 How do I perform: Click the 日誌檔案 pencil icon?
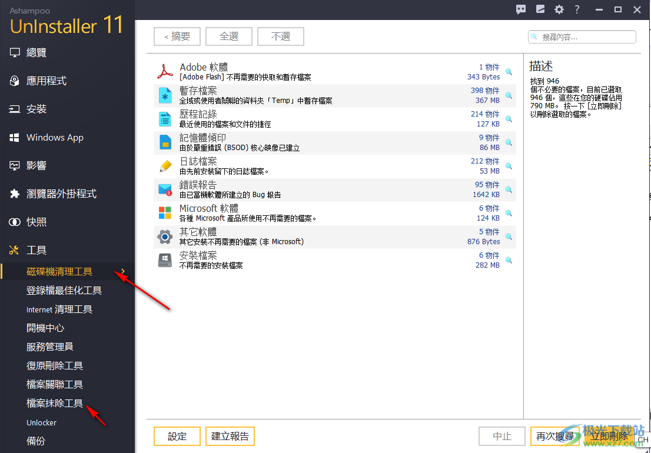tap(165, 166)
